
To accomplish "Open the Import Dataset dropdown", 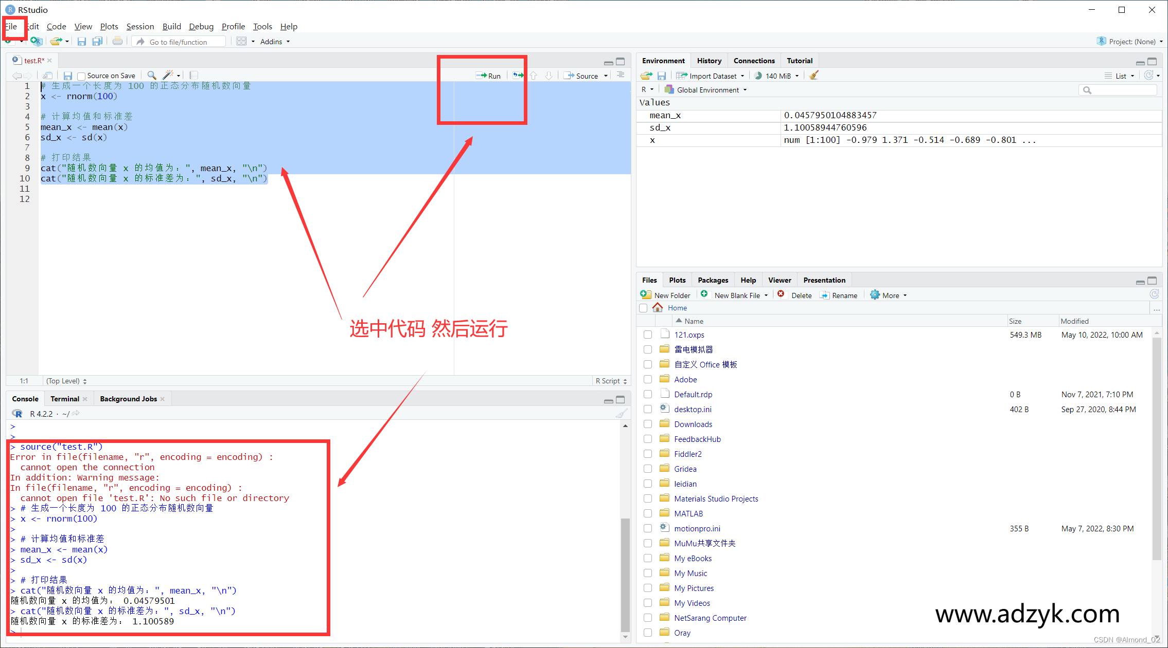I will (711, 76).
